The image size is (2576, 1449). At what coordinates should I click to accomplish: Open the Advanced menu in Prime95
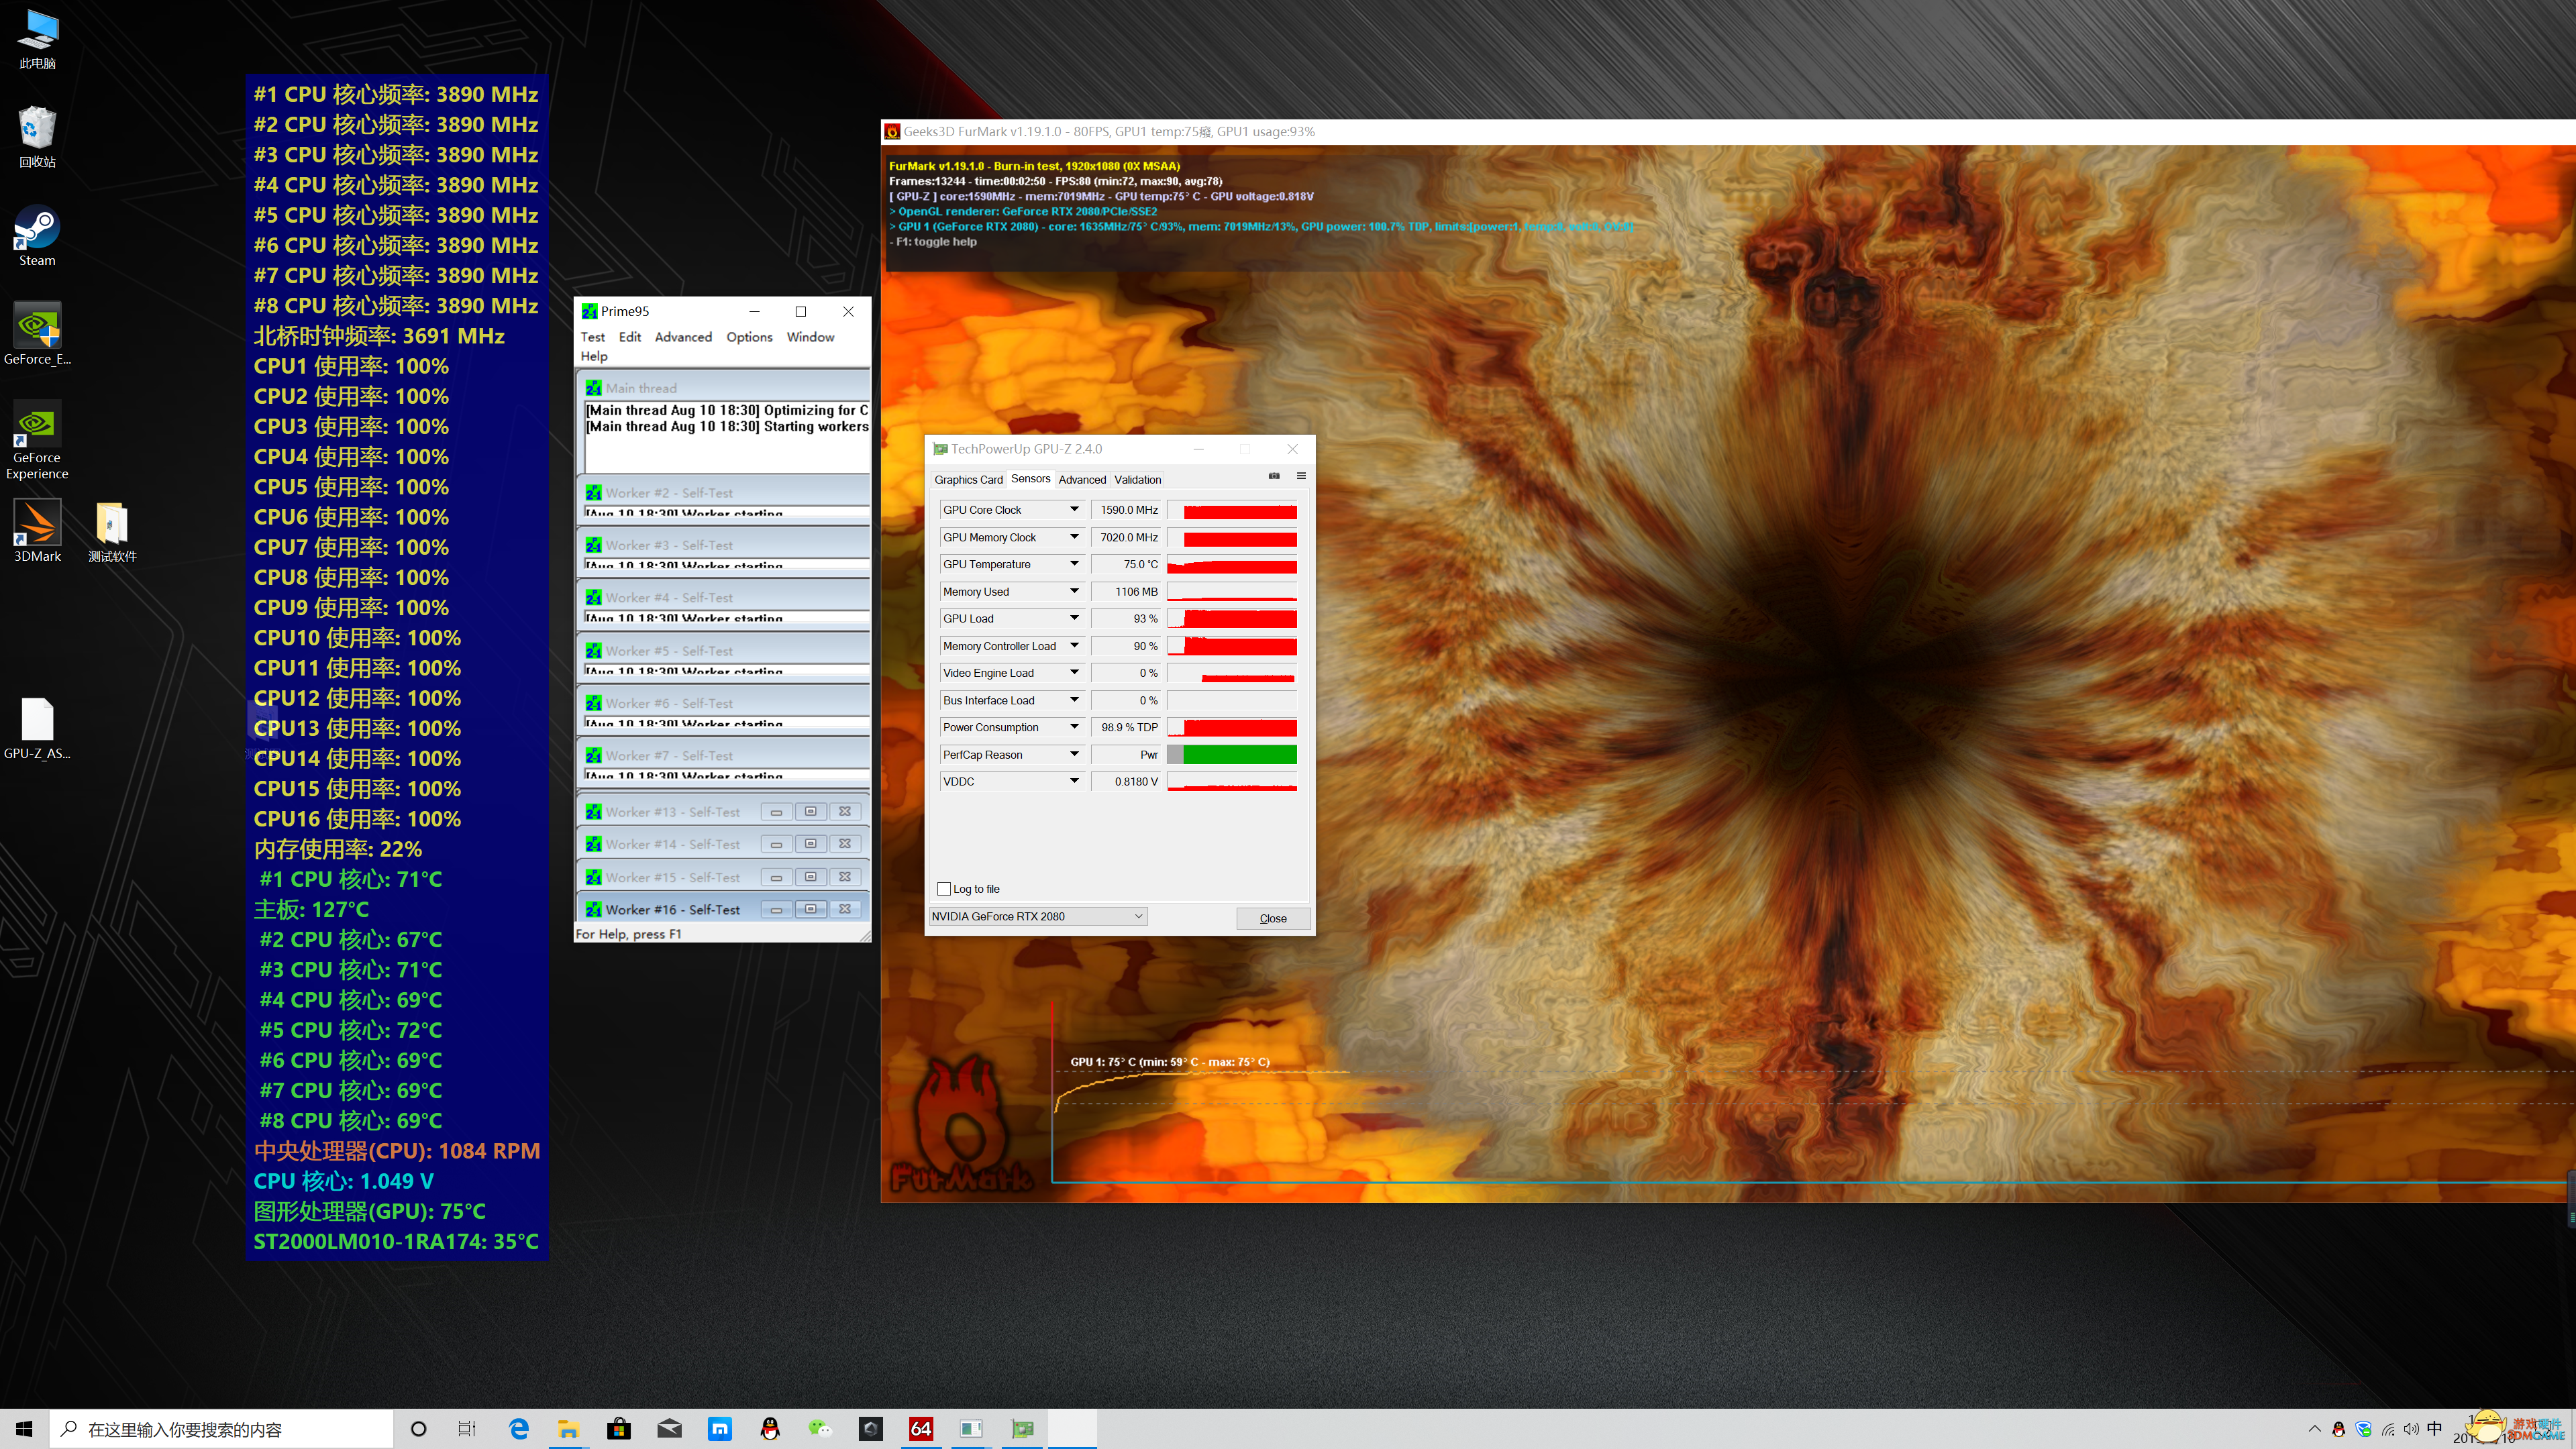coord(683,337)
